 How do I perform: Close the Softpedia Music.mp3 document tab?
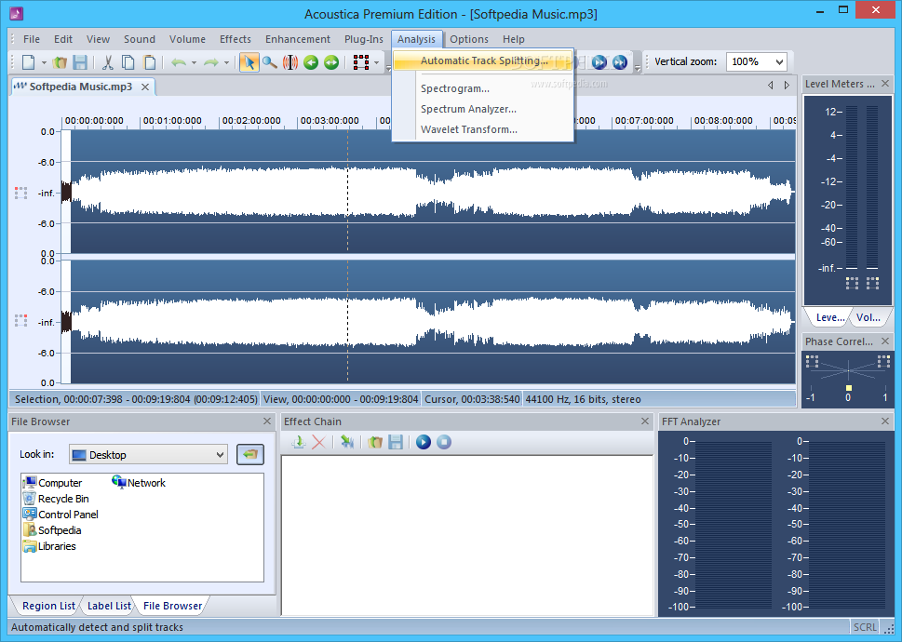click(x=145, y=87)
